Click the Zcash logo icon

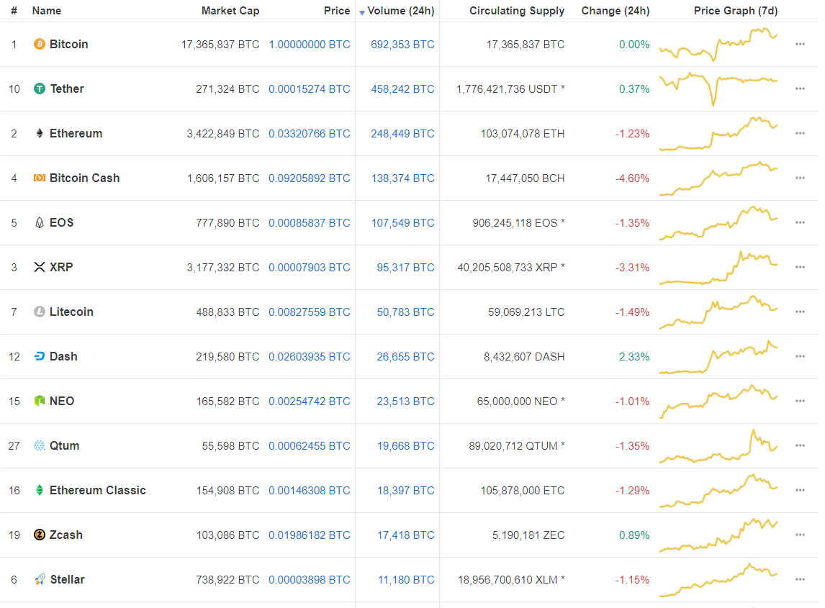[40, 535]
